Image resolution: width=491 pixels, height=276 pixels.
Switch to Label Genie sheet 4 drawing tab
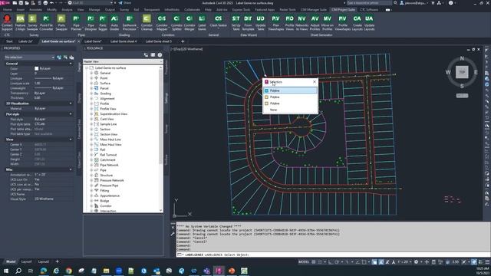(x=124, y=41)
